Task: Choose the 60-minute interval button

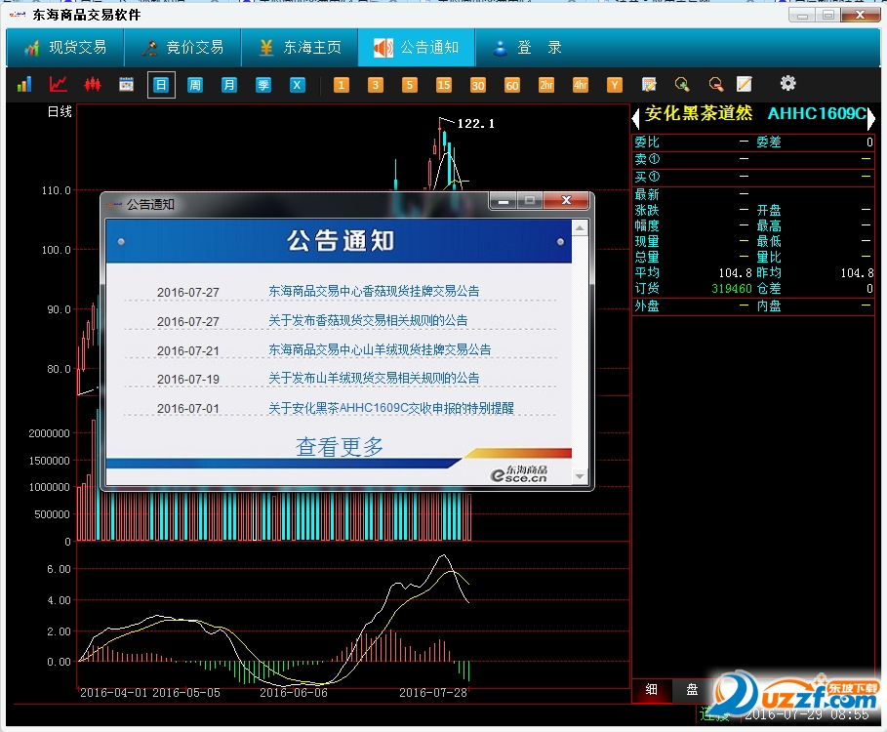Action: (512, 85)
